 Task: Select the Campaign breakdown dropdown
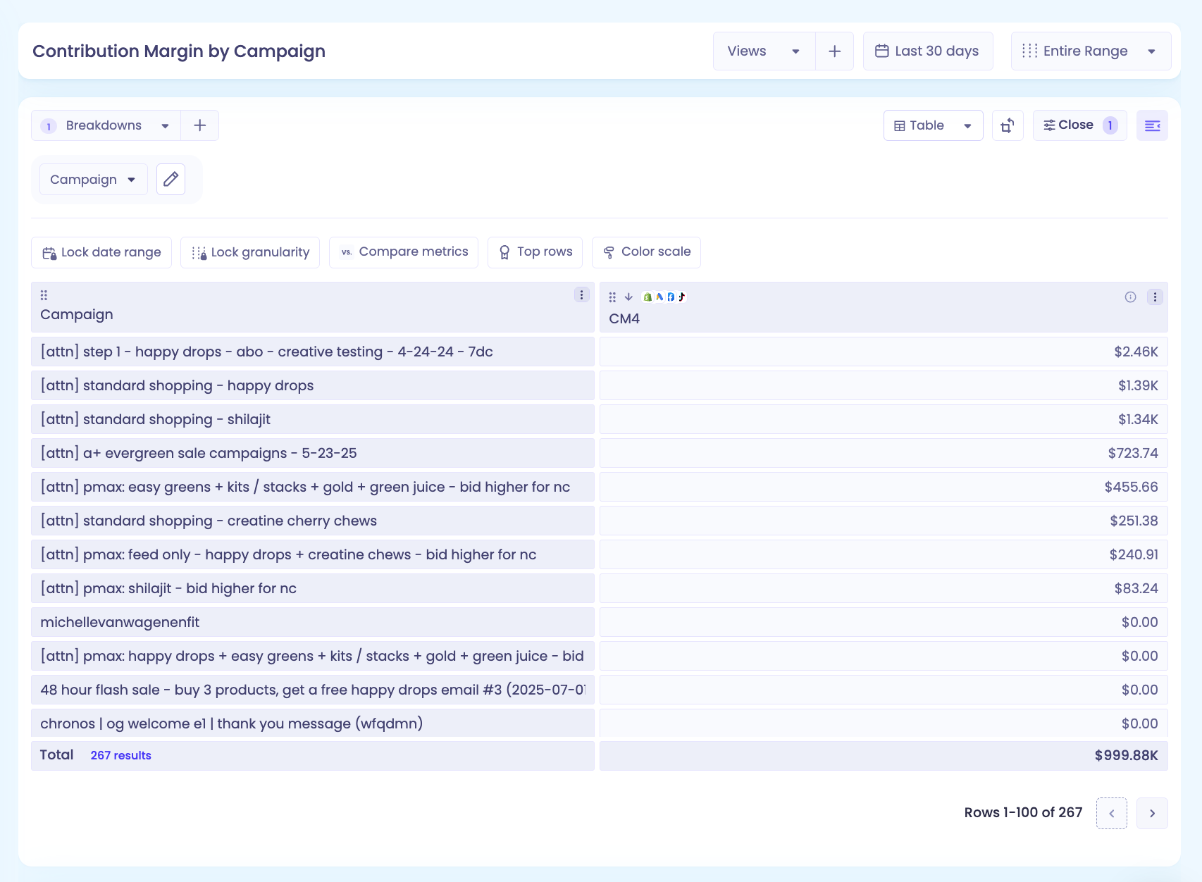click(94, 180)
